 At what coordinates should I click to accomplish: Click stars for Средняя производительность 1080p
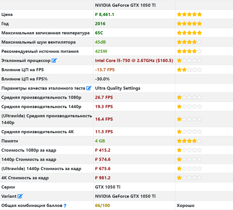189,97
